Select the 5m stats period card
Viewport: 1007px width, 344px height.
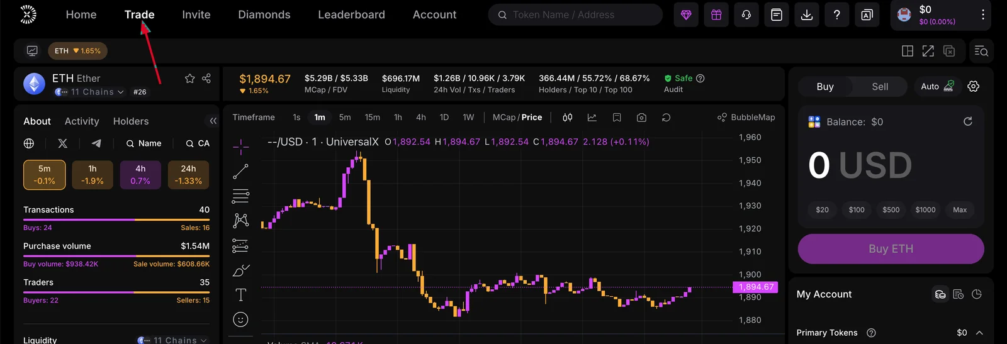(x=45, y=175)
